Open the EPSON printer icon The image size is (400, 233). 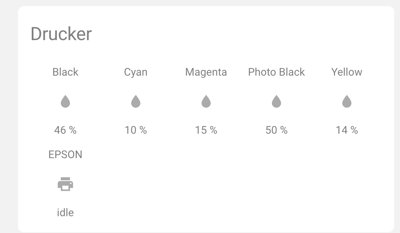point(65,184)
